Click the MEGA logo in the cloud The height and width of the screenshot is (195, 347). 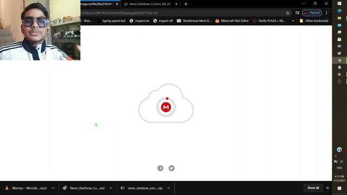point(166,107)
